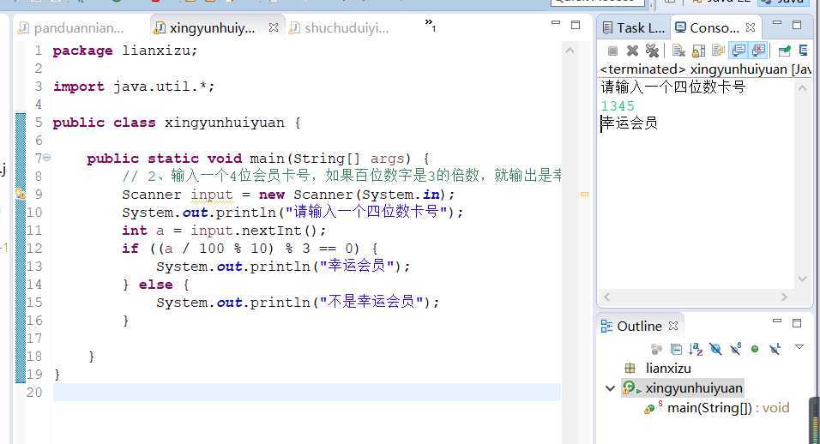
Task: Open Display Selected Console button
Action: 803,51
